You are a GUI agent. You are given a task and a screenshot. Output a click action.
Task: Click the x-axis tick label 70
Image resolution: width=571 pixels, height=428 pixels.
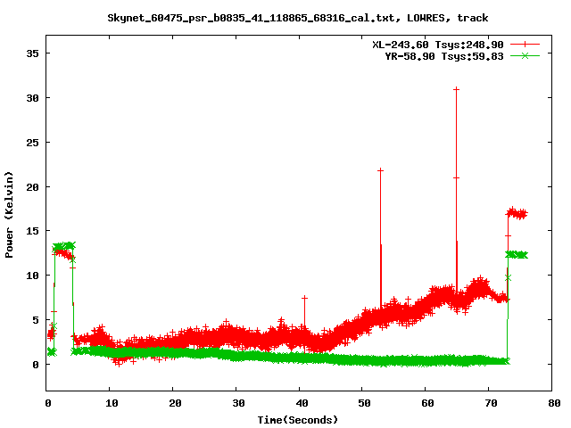(x=492, y=403)
